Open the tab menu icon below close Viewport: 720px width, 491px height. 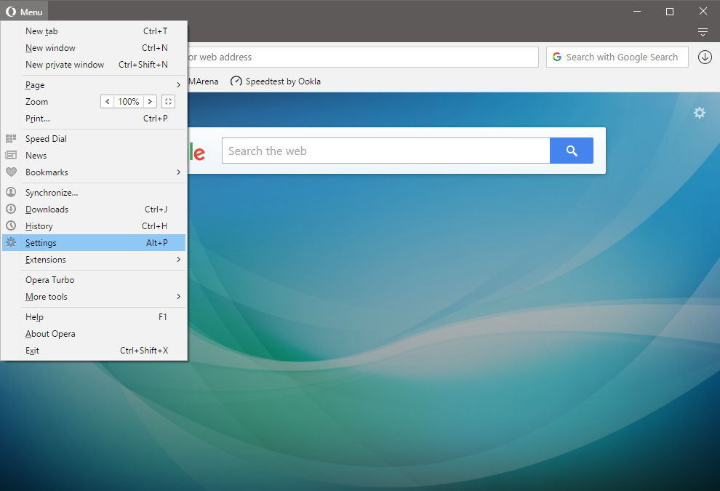pyautogui.click(x=703, y=32)
